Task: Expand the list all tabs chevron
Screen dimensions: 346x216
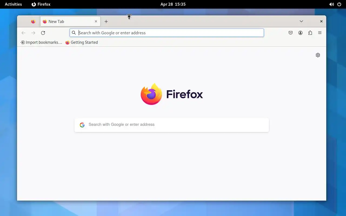Action: point(301,21)
